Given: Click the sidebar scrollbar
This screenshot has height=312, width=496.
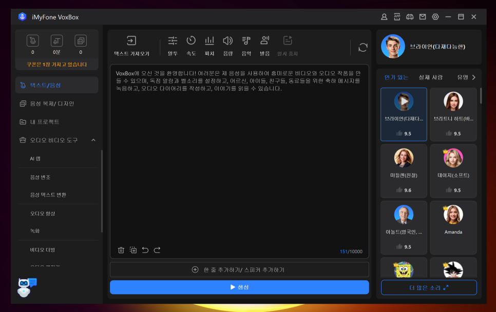Looking at the screenshot, I should [x=102, y=191].
